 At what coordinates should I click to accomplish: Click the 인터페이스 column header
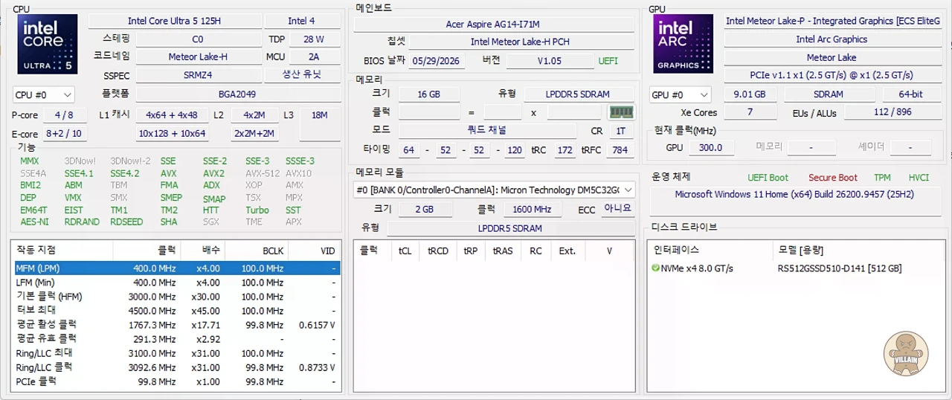(x=710, y=251)
